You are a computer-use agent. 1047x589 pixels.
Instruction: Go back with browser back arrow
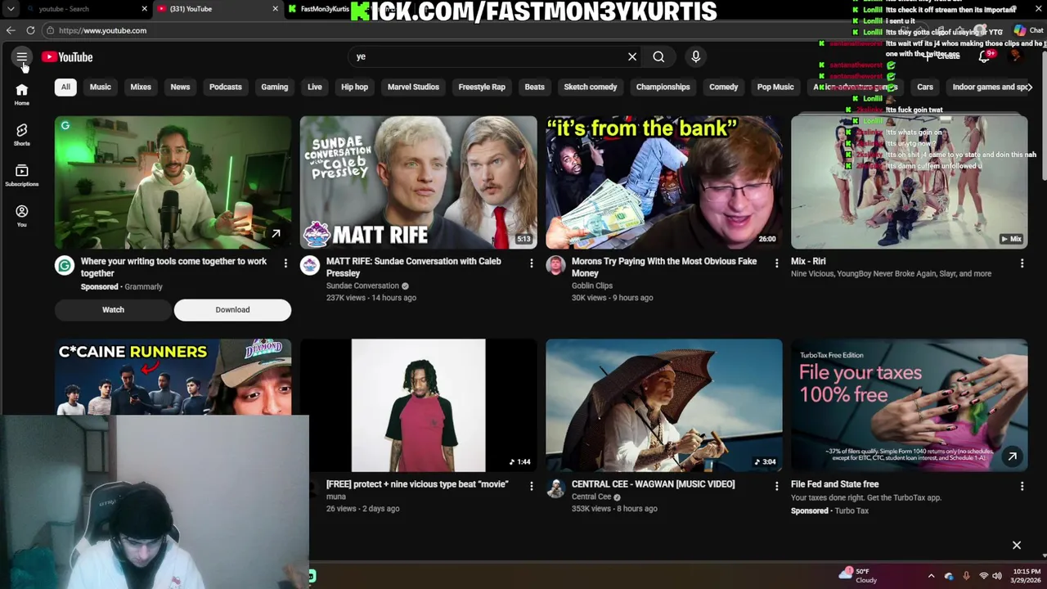click(x=11, y=30)
